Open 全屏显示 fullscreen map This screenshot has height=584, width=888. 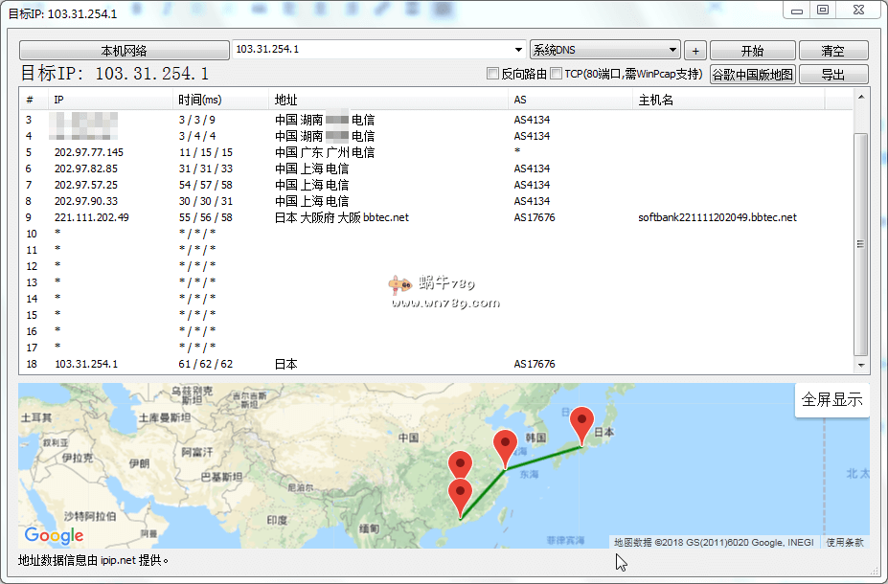[831, 400]
